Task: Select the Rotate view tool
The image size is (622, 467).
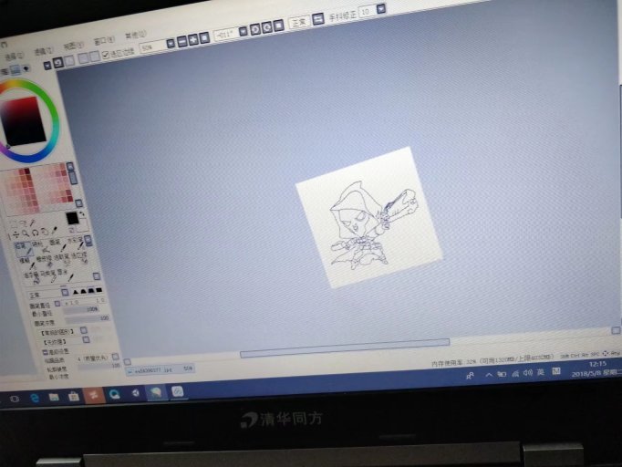Action: click(35, 233)
